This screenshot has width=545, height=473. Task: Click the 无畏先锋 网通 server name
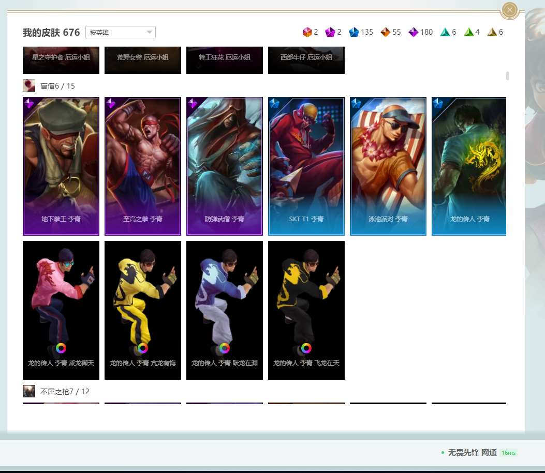(x=473, y=452)
